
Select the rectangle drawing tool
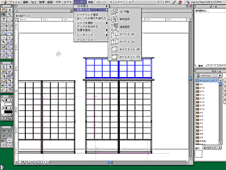tap(9, 24)
